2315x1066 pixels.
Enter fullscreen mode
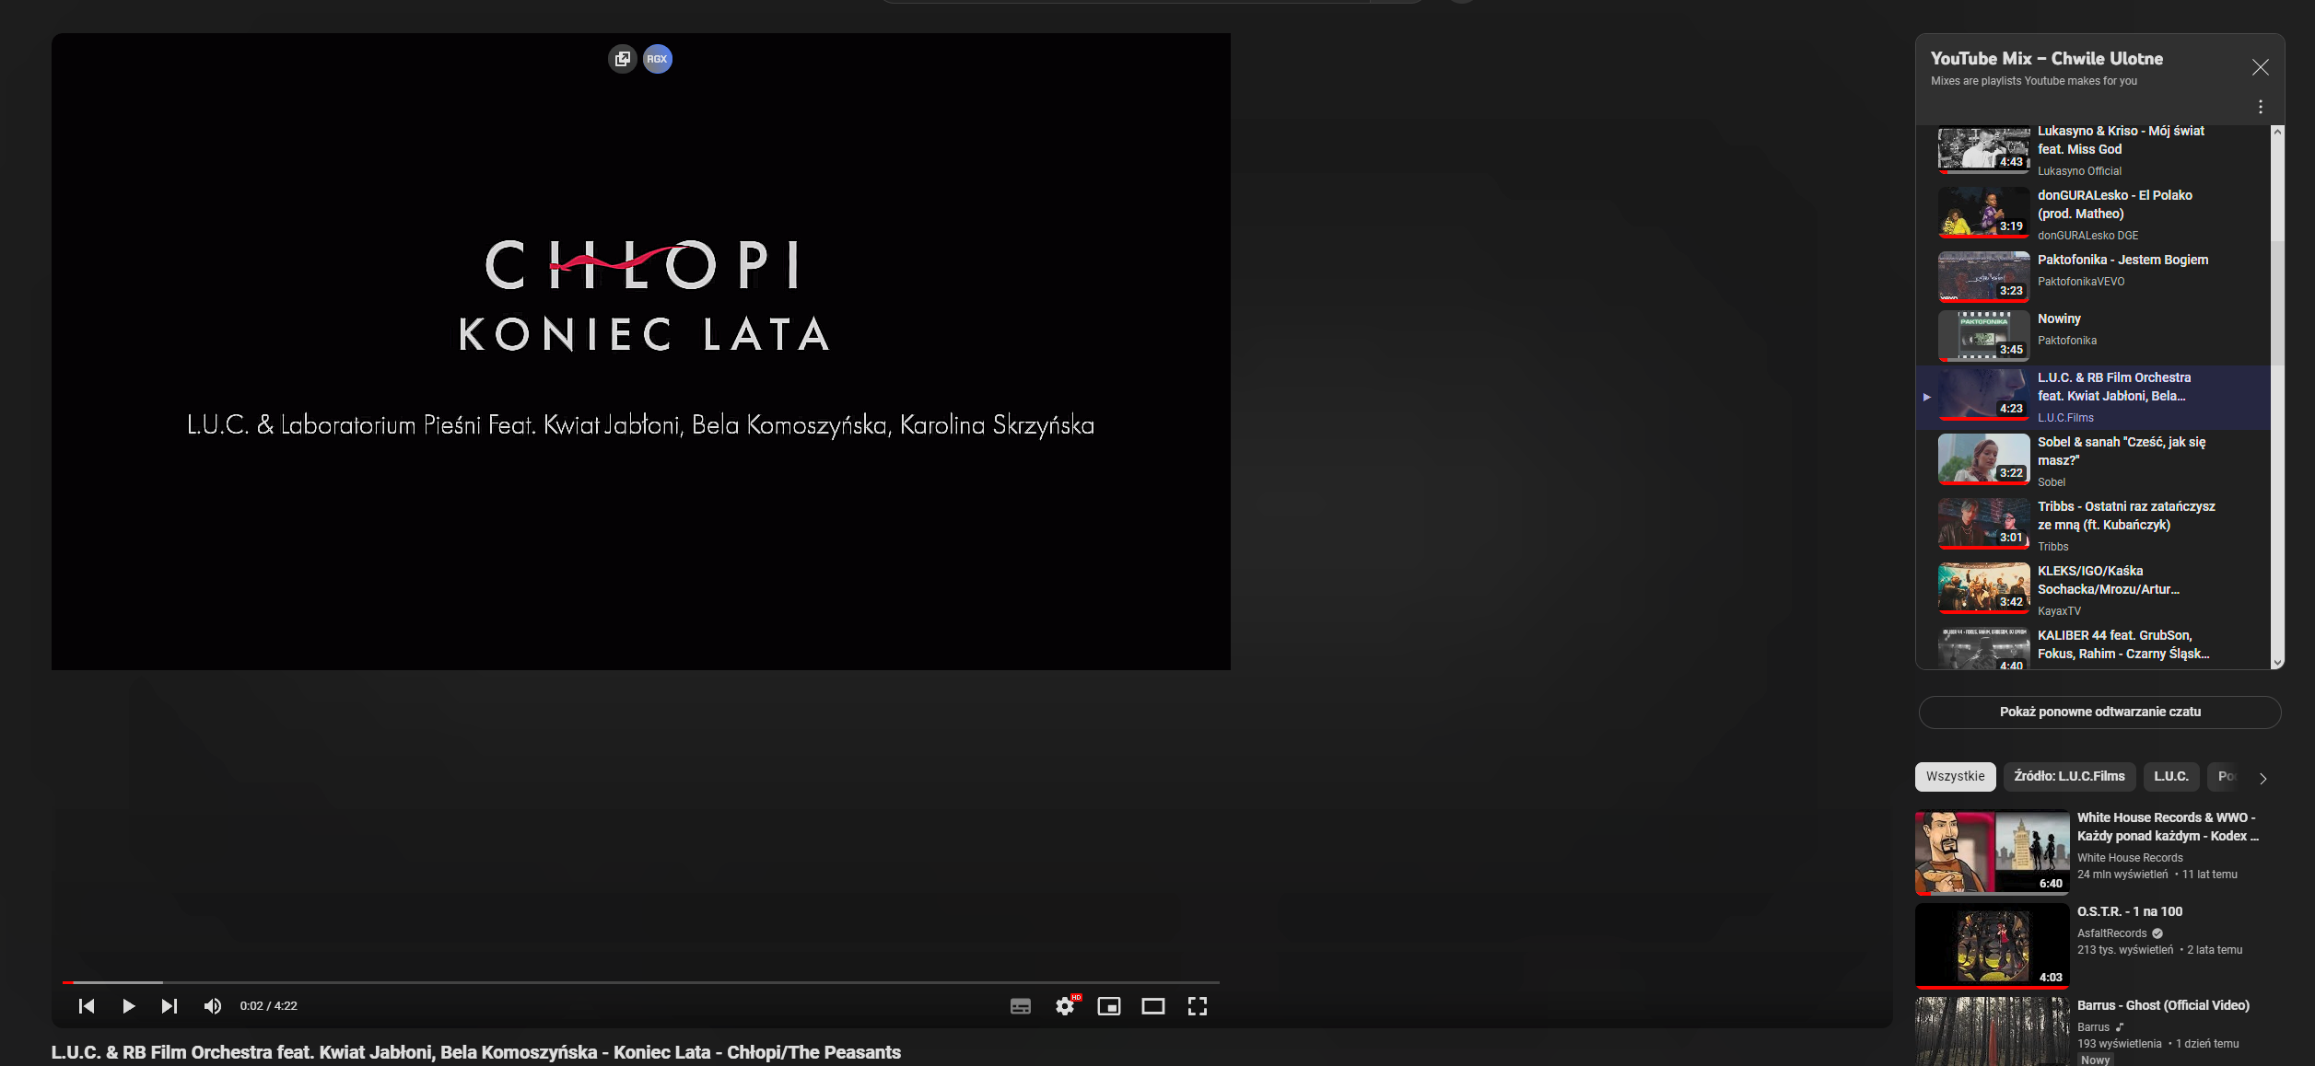[1197, 1006]
